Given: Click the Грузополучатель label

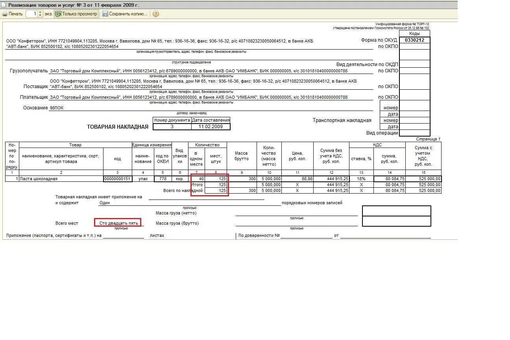Looking at the screenshot, I should click(x=29, y=71).
